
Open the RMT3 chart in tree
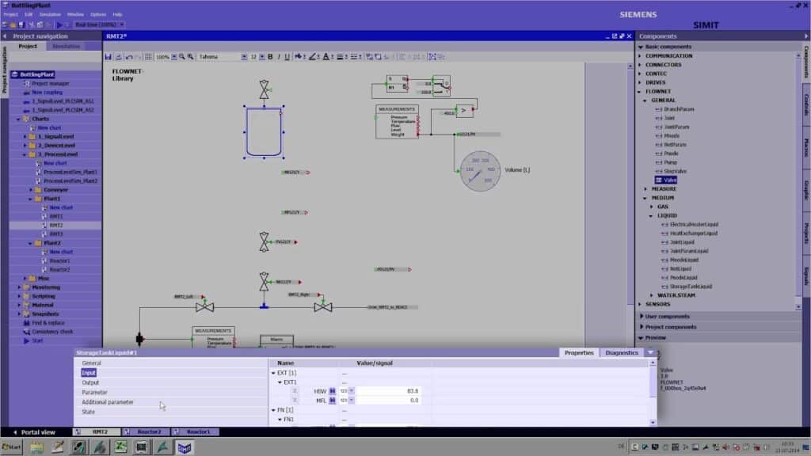[x=56, y=234]
